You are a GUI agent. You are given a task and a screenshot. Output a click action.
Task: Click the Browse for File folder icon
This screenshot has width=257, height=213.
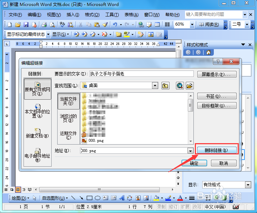[190, 86]
